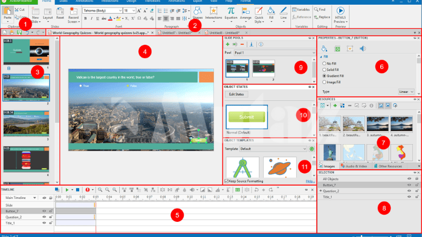Click the Edit States button
The height and width of the screenshot is (237, 422).
[x=236, y=94]
